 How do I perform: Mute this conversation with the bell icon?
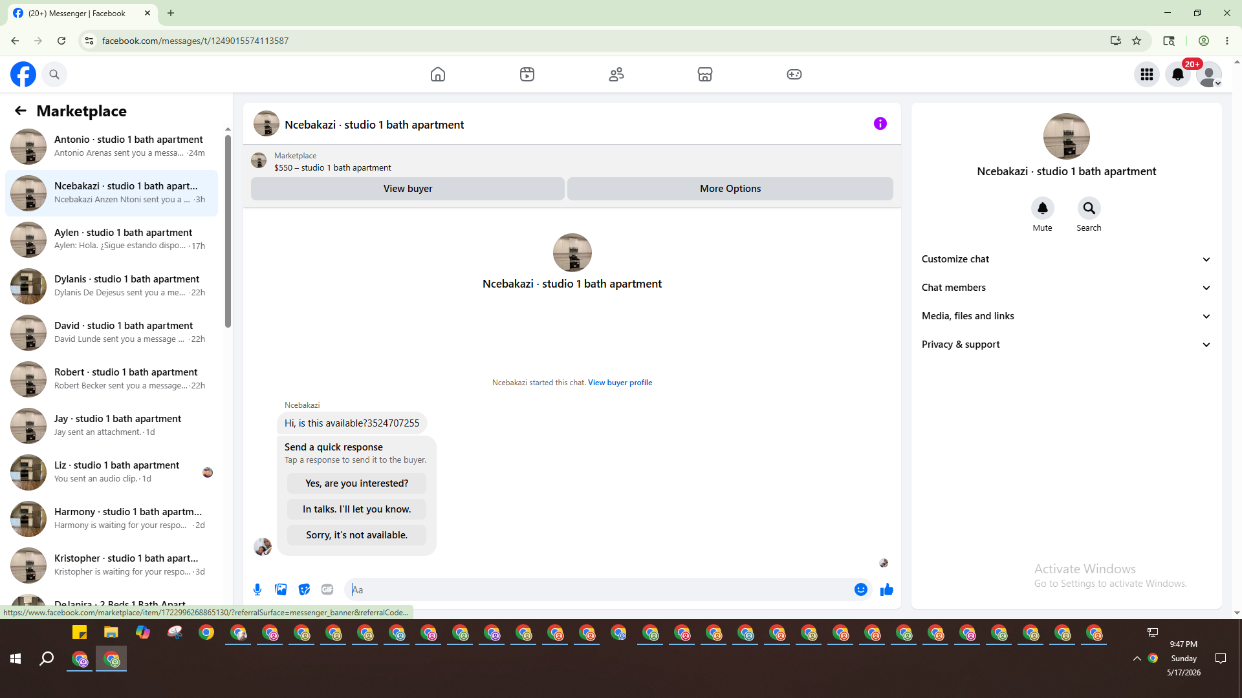pos(1043,208)
